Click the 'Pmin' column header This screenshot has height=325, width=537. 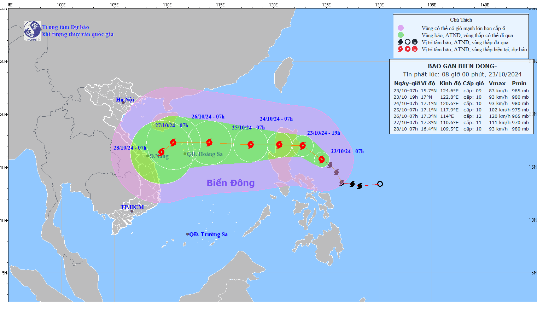(519, 83)
